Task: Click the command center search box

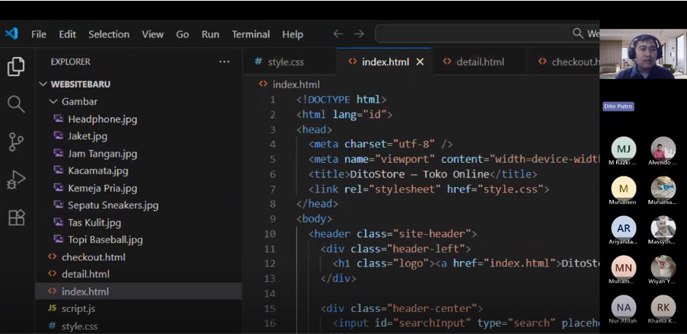Action: click(x=487, y=34)
